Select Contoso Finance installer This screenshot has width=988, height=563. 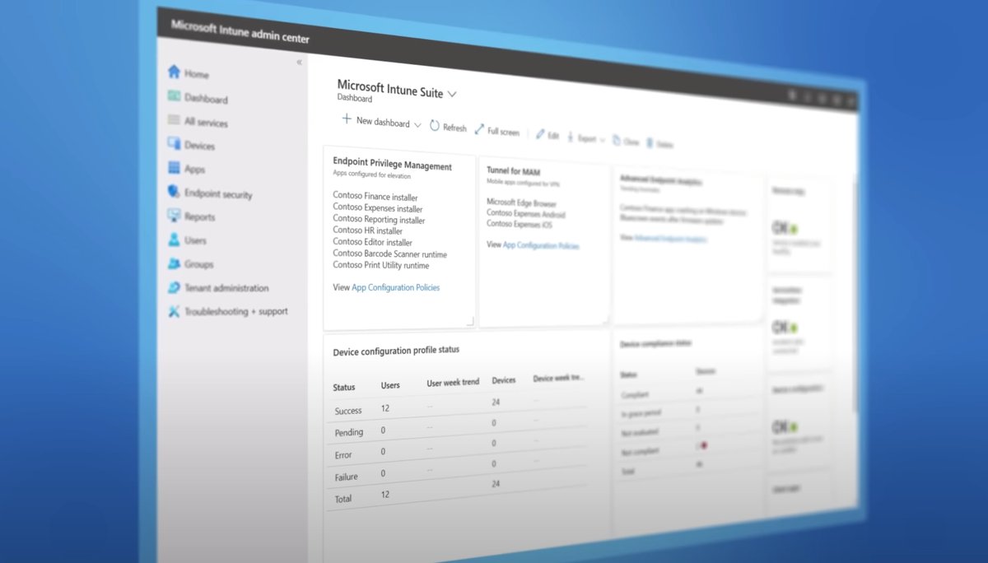(375, 198)
